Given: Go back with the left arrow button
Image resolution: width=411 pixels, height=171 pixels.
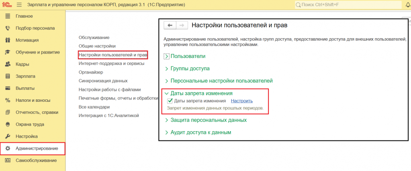Looking at the screenshot, I should (170, 25).
